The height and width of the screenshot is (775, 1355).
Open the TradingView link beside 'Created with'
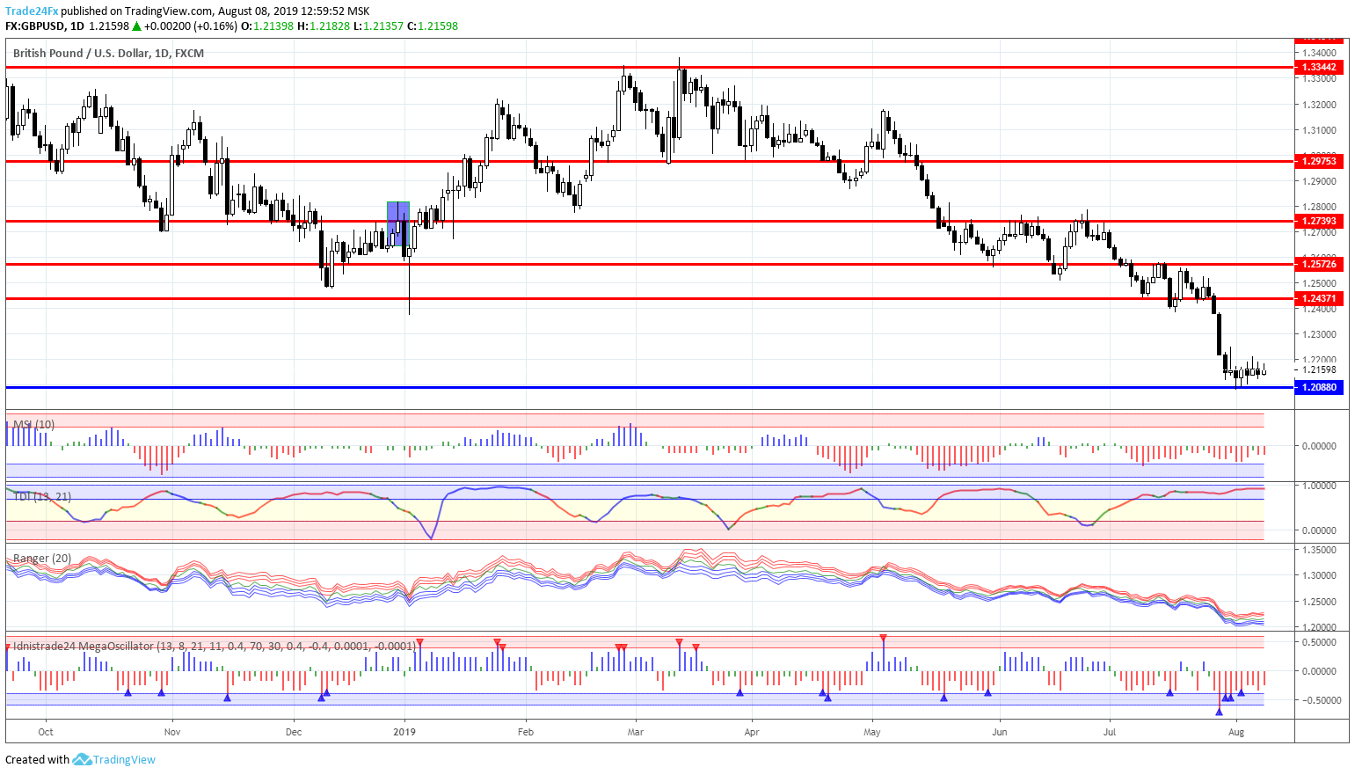124,759
